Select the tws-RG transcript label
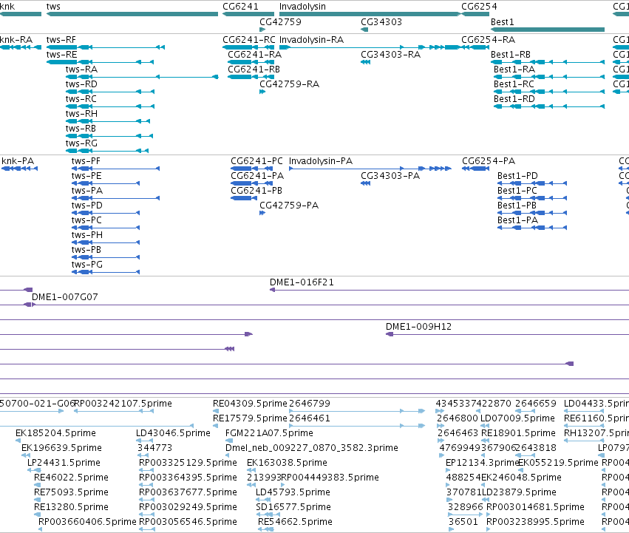Screen dimensions: 629x533 tap(81, 143)
